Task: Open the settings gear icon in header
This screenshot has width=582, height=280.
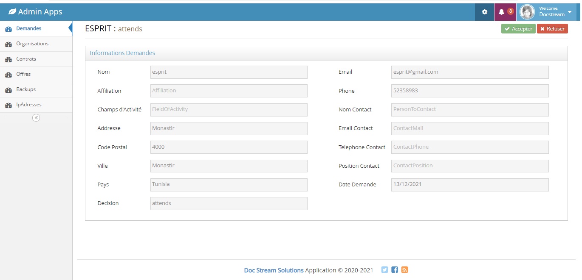Action: [x=485, y=12]
